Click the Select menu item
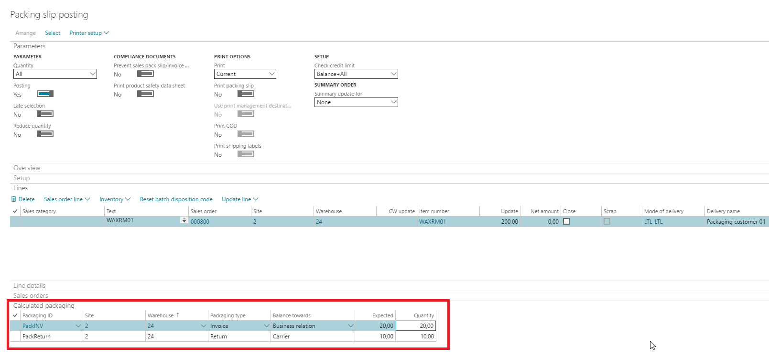Screen dimensions: 769x358 [x=53, y=33]
